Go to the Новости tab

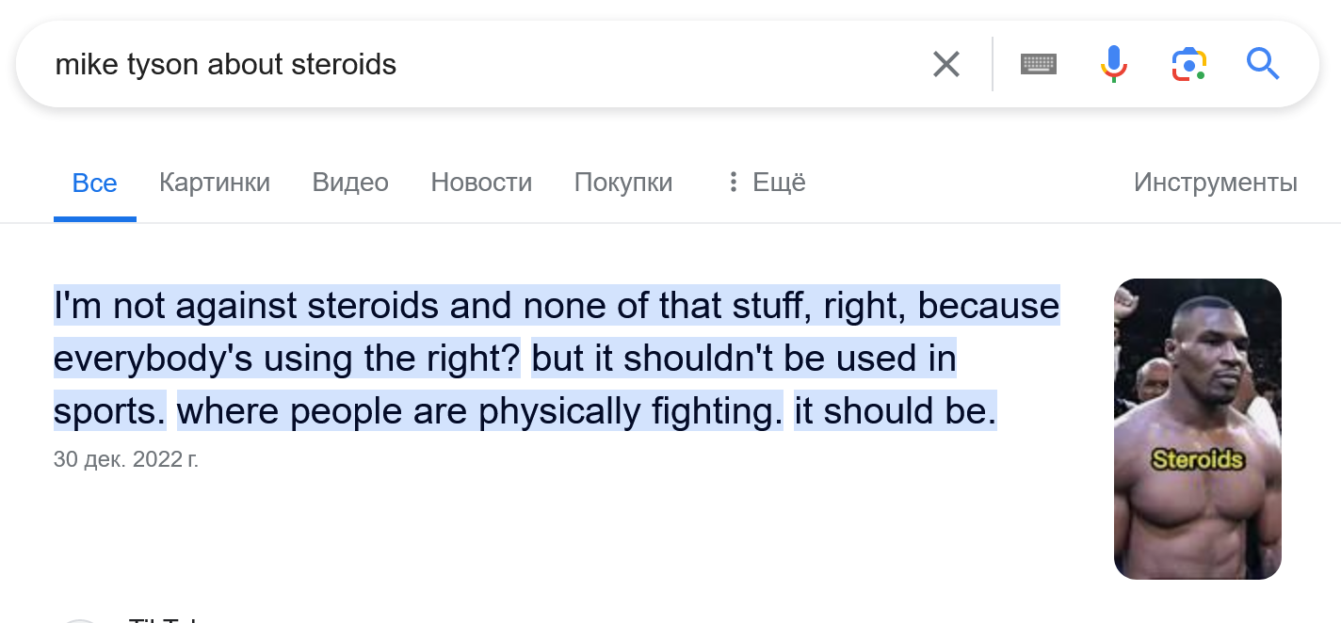click(481, 182)
